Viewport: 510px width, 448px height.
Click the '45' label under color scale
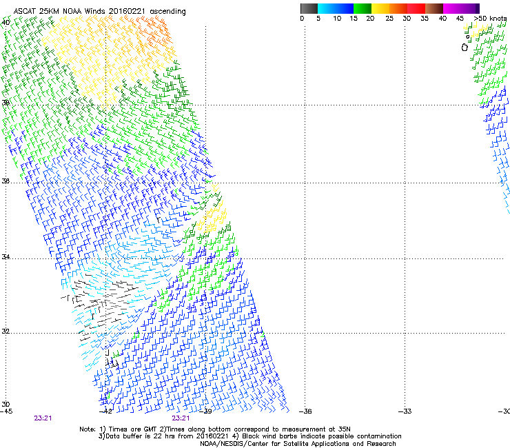pyautogui.click(x=460, y=18)
